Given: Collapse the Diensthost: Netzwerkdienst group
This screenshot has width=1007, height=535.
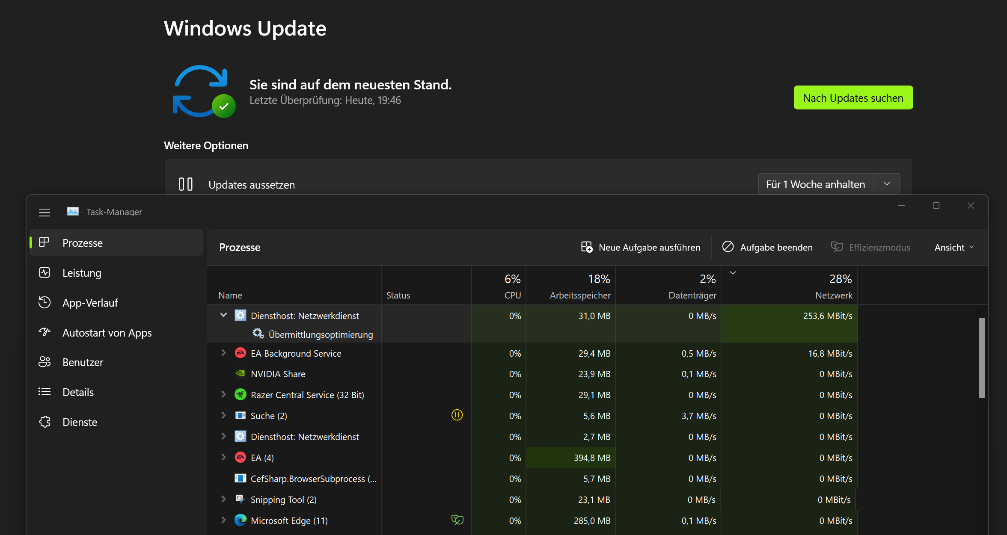Looking at the screenshot, I should [223, 315].
